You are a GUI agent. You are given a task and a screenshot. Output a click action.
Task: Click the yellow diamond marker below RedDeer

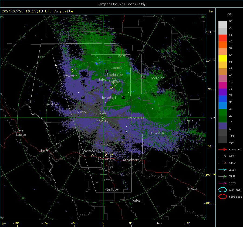tap(111, 87)
